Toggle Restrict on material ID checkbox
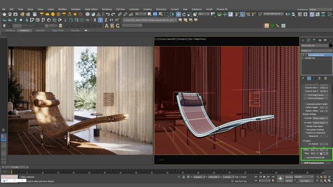The width and height of the screenshot is (333, 187). (305, 133)
